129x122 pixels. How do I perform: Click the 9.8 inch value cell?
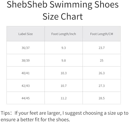tap(63, 60)
